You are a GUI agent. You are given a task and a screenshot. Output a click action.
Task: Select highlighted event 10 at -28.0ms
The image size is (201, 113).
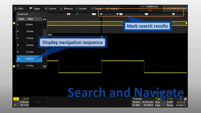click(30, 59)
